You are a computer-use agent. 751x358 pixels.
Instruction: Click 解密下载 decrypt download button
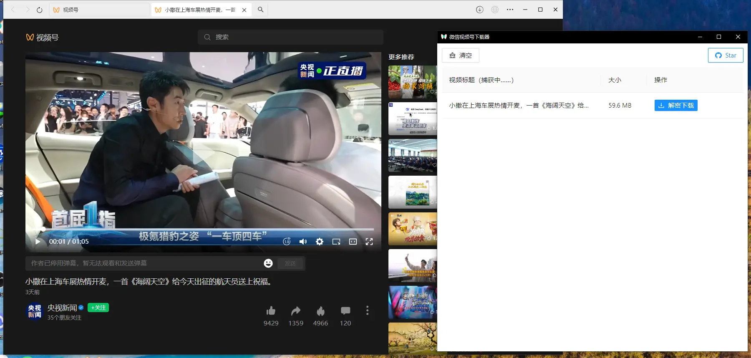[x=676, y=106]
